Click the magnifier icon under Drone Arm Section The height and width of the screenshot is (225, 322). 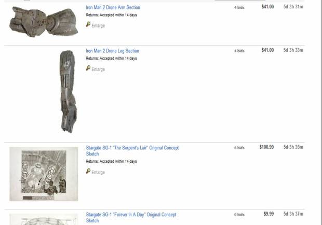coord(88,24)
